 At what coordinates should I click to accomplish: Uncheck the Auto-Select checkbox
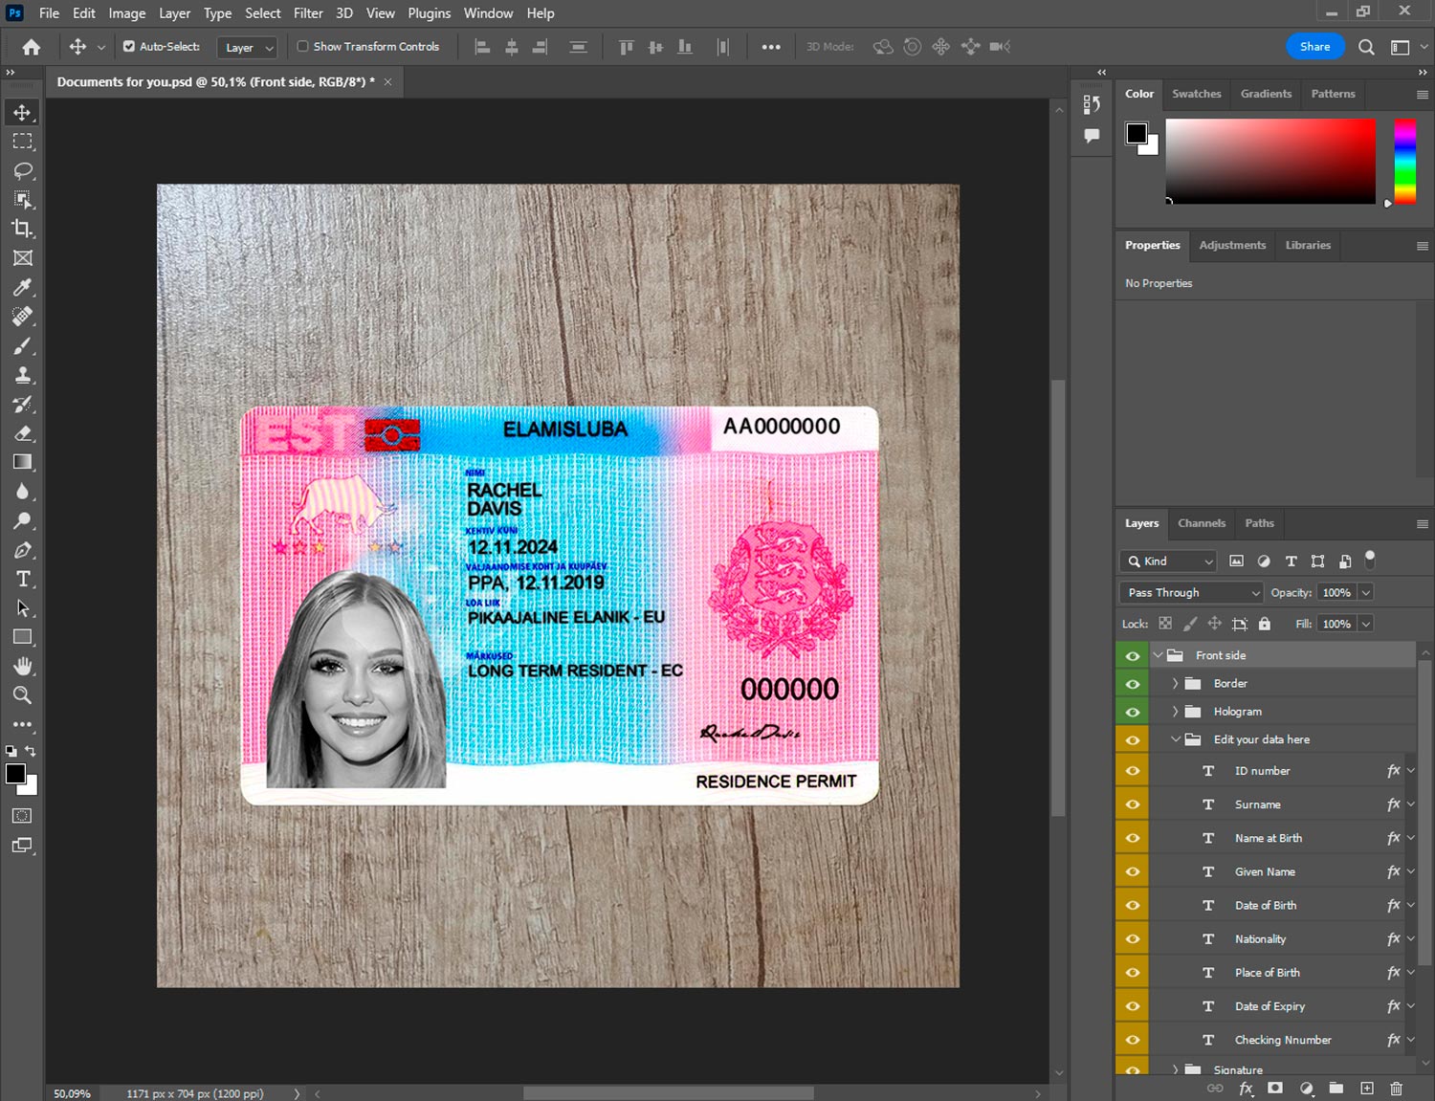point(129,46)
